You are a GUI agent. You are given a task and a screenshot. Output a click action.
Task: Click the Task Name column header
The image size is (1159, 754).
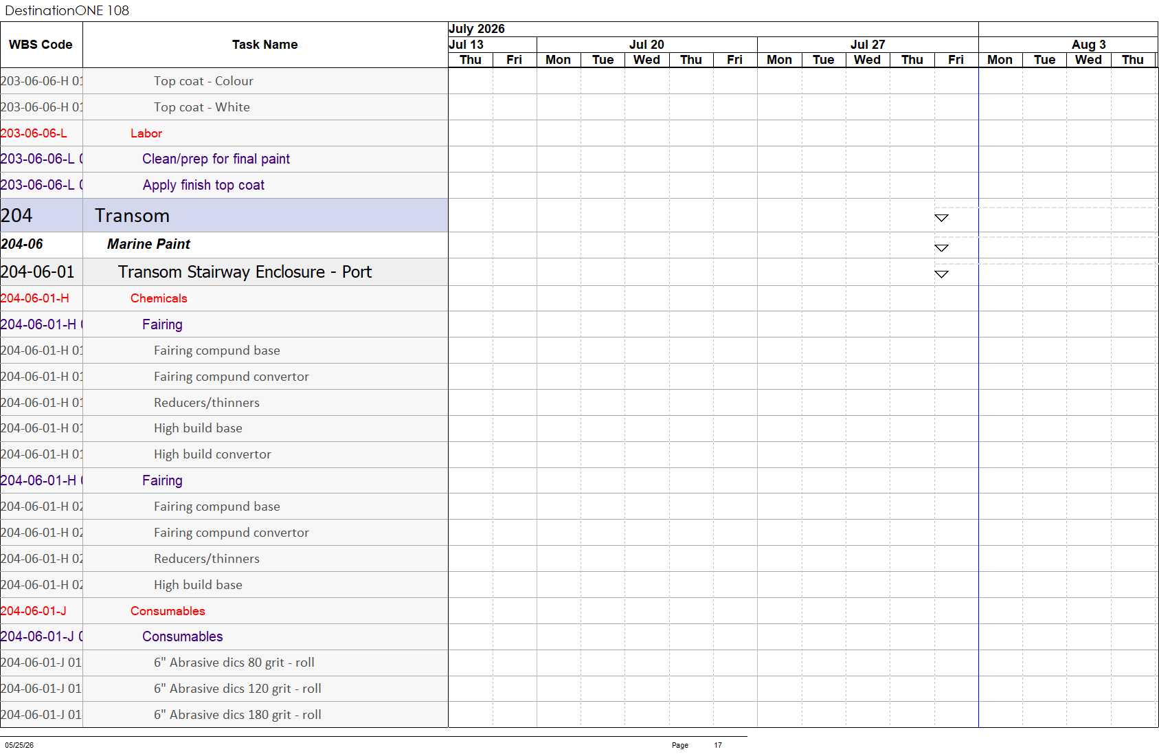click(265, 45)
